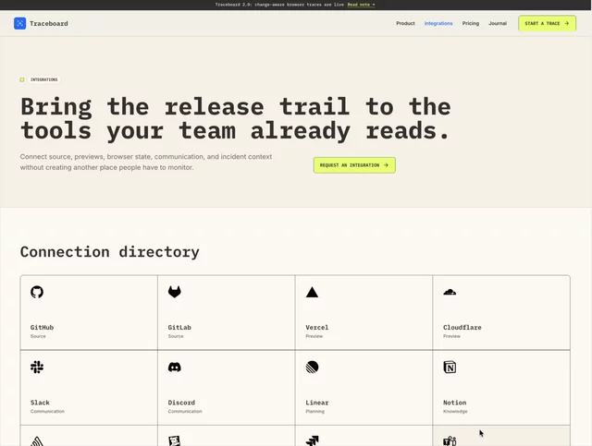Click the 'Traceboard 2.0' announcement text
Image resolution: width=592 pixels, height=446 pixels.
click(279, 5)
